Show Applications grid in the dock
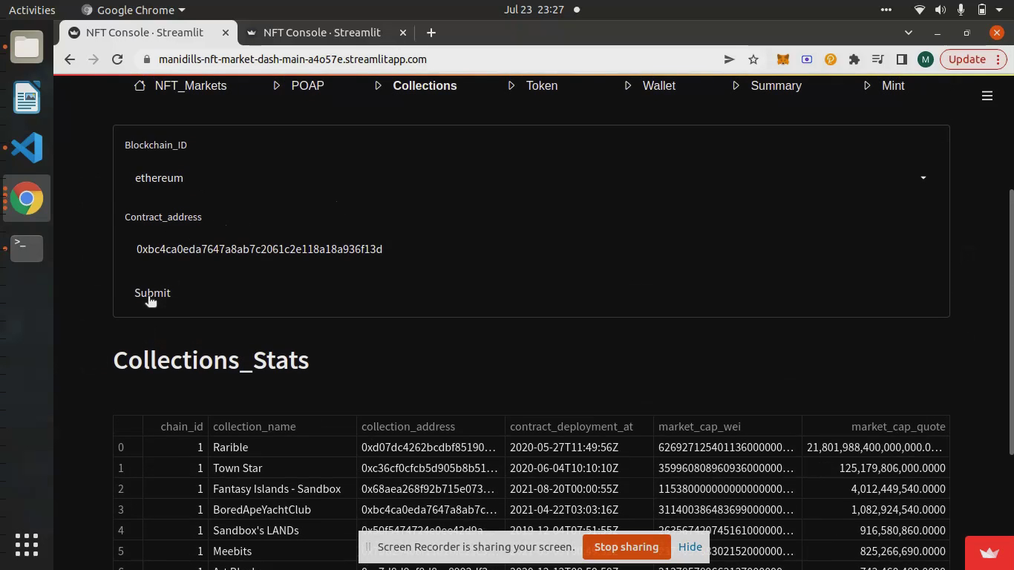 [27, 545]
